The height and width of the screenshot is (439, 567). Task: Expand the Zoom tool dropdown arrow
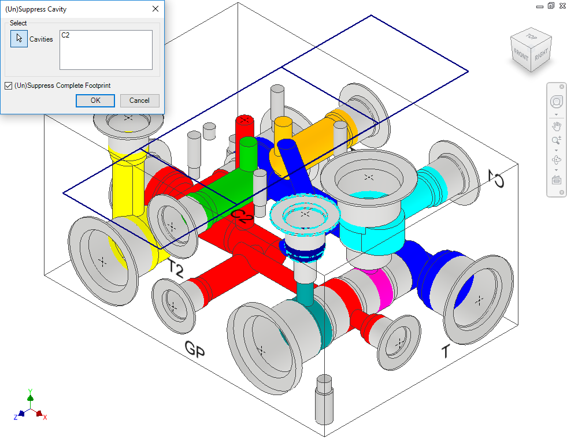coord(557,150)
